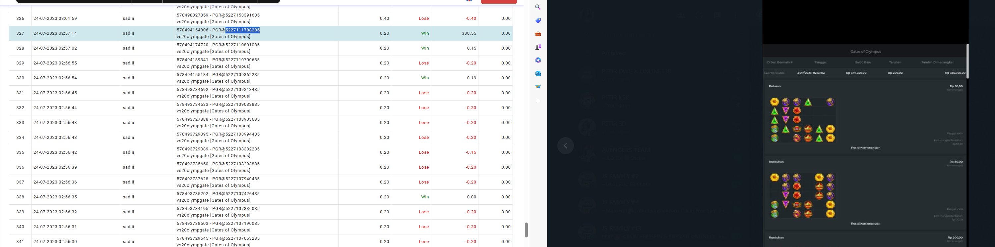Click the highlighted ID 5227111788285 in row 327

click(243, 30)
